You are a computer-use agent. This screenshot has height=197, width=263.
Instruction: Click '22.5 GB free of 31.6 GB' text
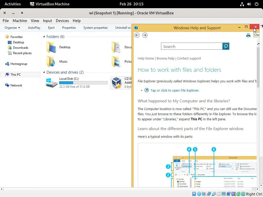(74, 87)
